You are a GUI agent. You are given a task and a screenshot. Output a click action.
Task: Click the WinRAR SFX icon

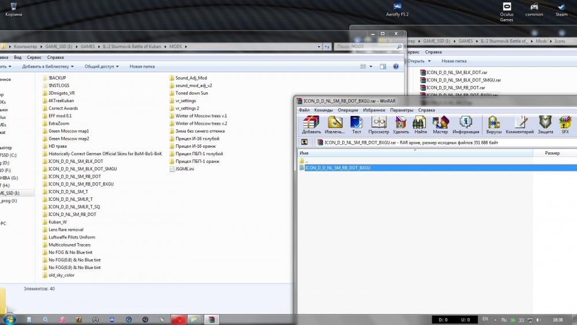[565, 125]
